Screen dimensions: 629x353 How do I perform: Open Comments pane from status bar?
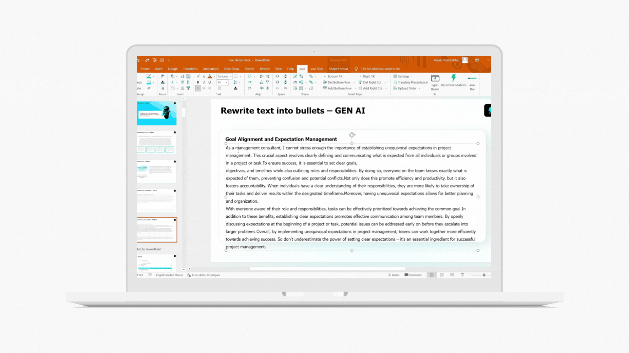[x=413, y=275]
